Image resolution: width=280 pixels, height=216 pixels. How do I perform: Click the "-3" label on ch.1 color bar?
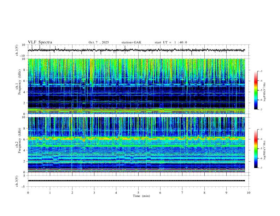tap(261, 71)
